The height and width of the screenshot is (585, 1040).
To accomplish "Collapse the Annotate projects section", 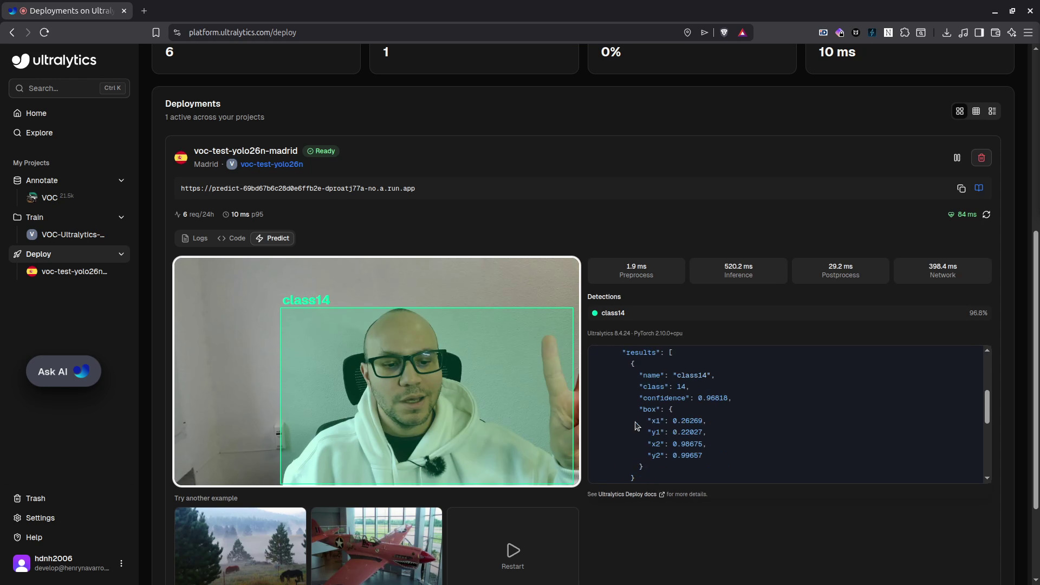I will click(121, 180).
